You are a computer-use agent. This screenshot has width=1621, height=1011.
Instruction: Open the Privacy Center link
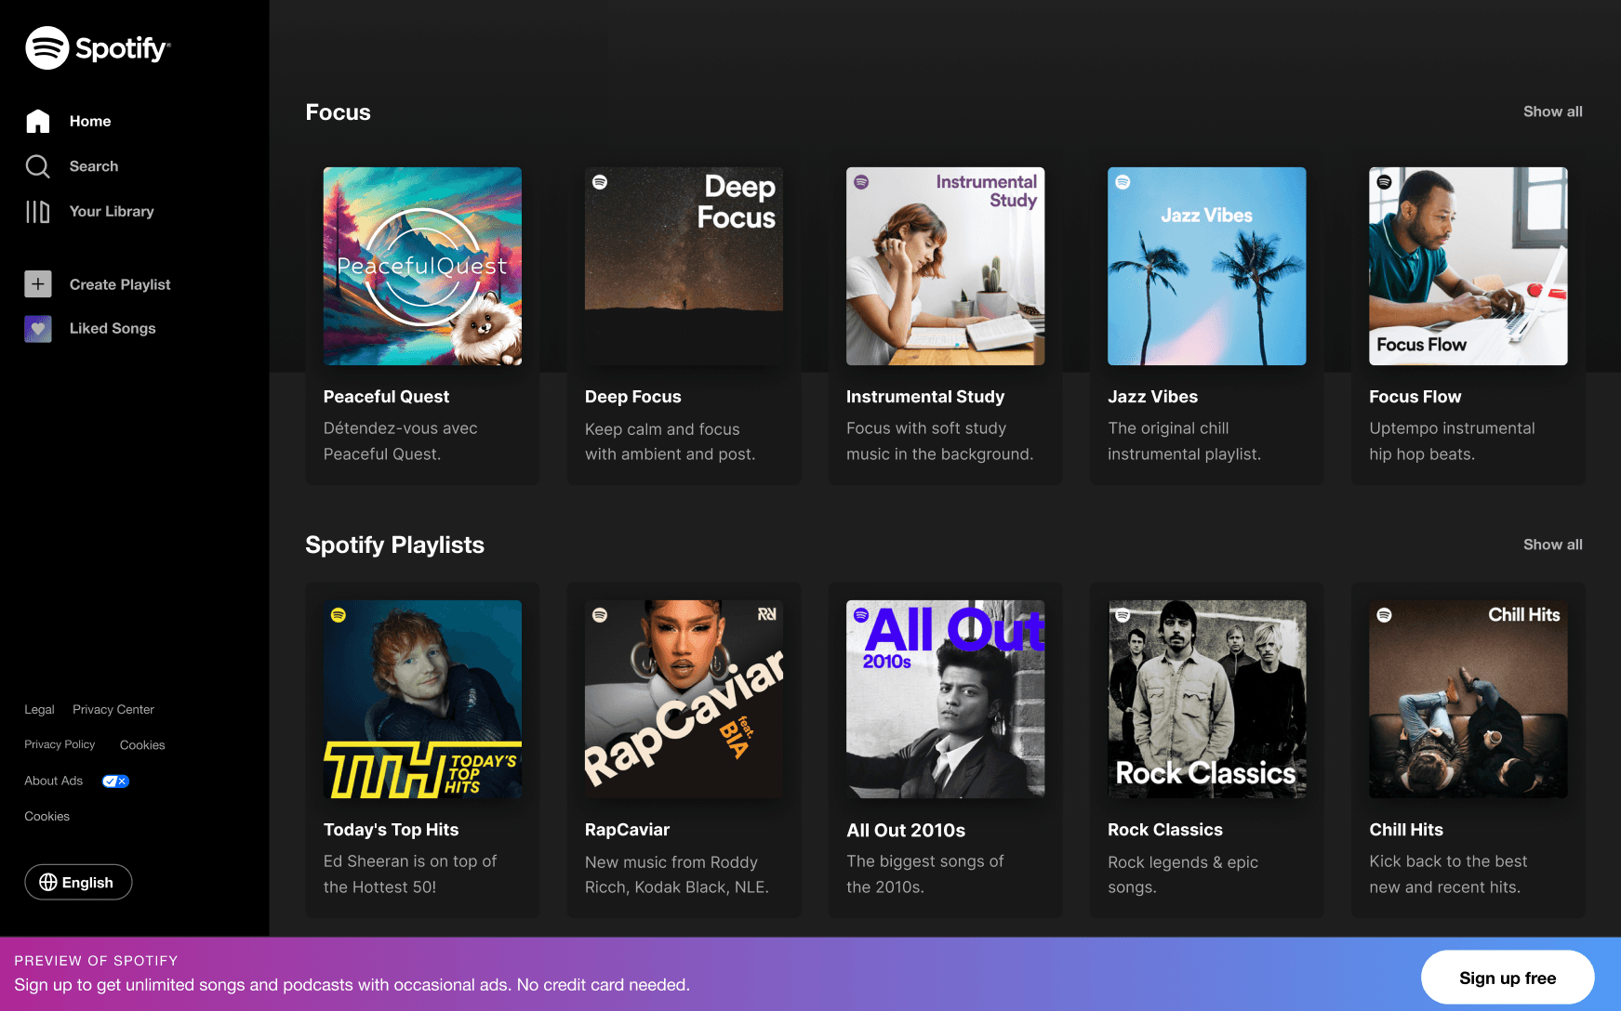[x=113, y=710]
